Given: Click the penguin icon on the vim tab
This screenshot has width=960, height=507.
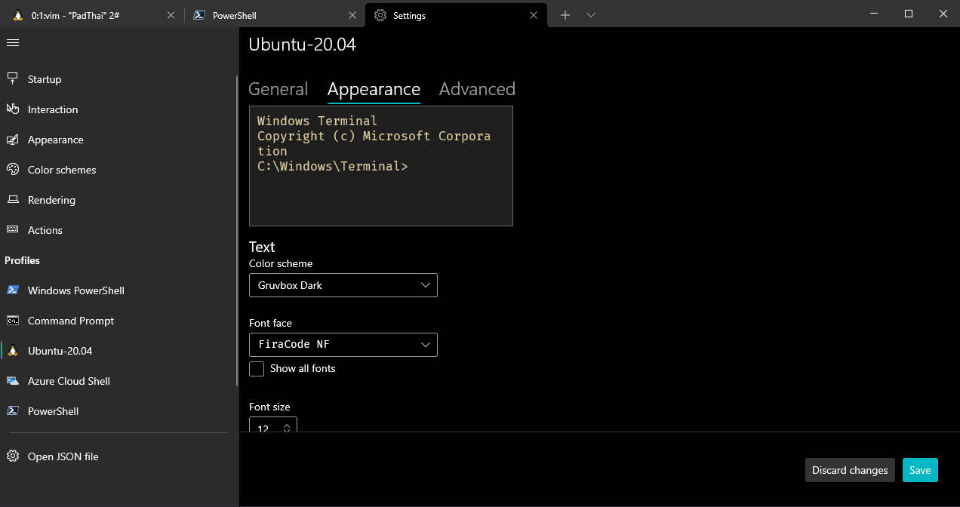Looking at the screenshot, I should (18, 15).
